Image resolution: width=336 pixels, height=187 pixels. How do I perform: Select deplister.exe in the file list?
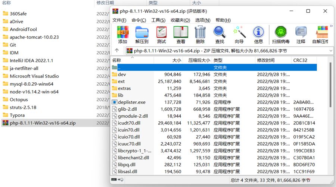[131, 102]
